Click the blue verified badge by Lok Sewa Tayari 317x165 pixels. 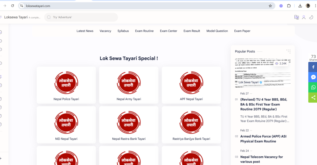(261, 82)
